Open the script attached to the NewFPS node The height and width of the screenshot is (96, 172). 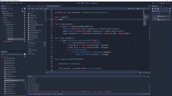(x=23, y=11)
